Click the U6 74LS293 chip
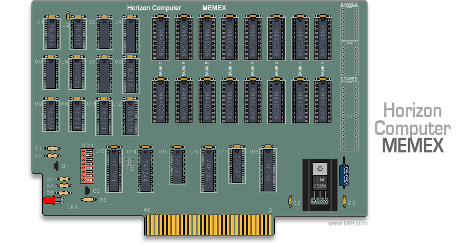This screenshot has height=247, width=459. point(77,74)
